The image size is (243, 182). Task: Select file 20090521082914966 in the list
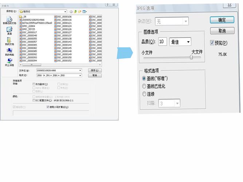[32, 20]
